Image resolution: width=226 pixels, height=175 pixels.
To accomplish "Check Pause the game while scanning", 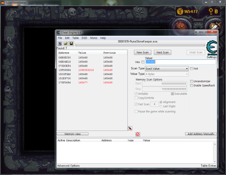I will click(136, 111).
